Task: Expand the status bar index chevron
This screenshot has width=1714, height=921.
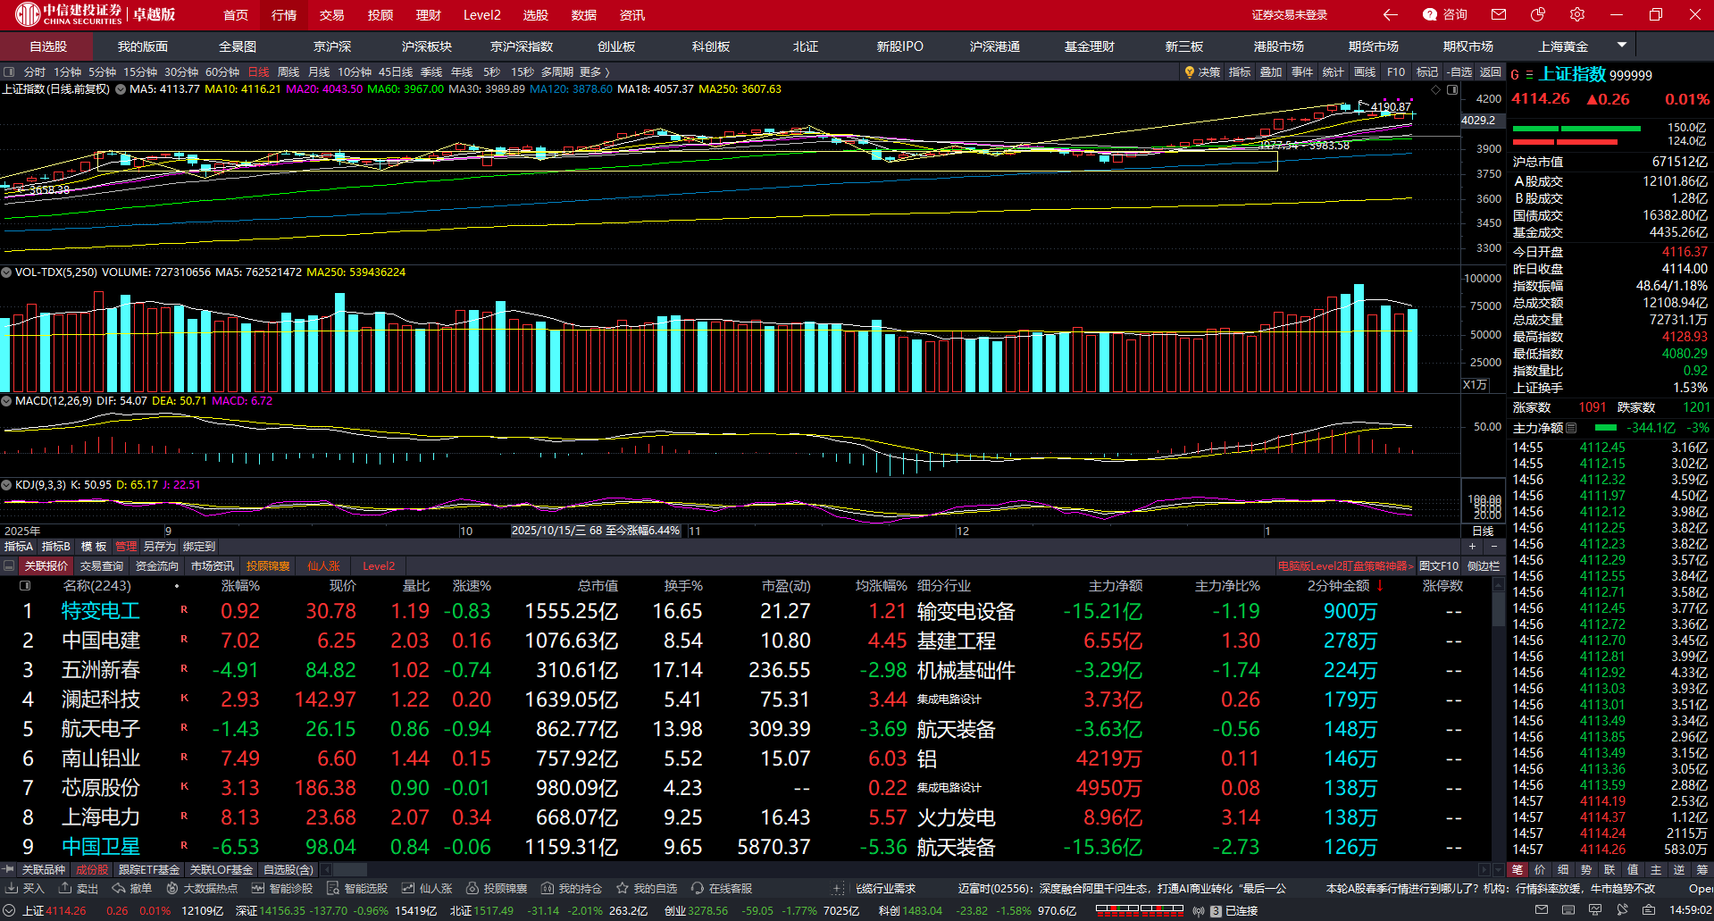Action: click(x=9, y=910)
